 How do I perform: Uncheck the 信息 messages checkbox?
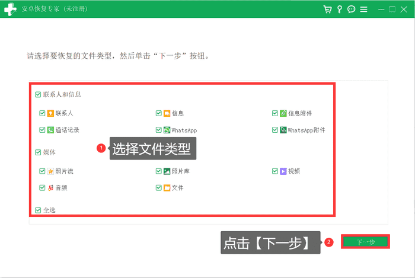[x=159, y=113]
